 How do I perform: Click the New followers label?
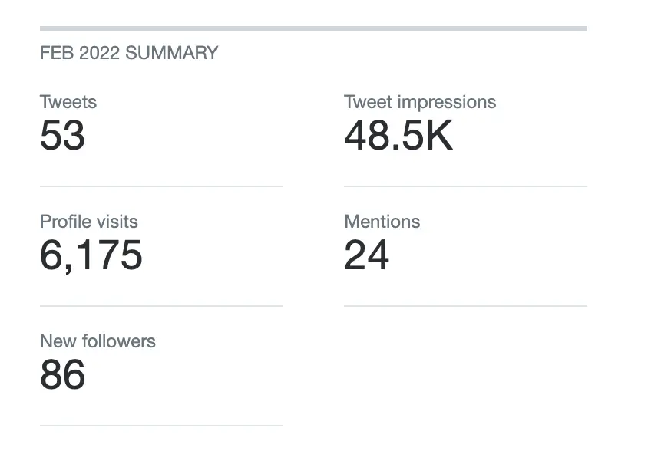click(98, 341)
